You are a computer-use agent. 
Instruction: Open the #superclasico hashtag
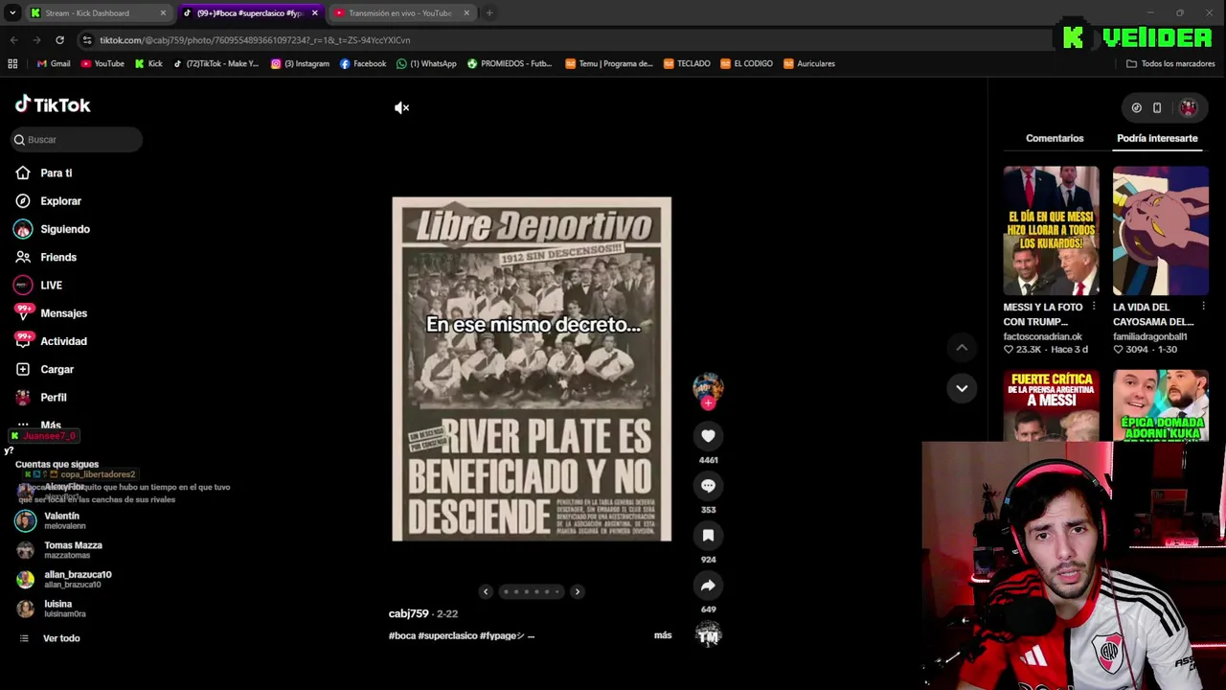447,635
